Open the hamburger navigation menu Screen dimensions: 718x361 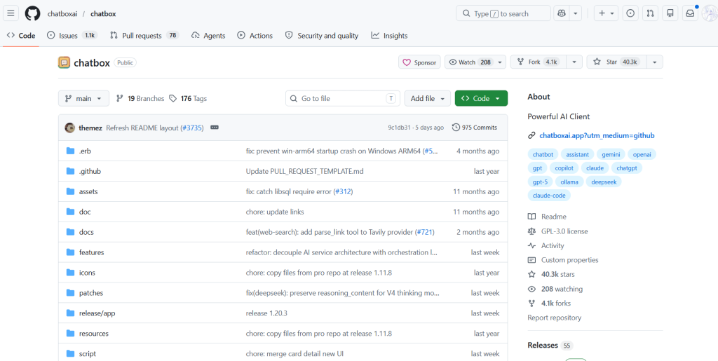click(11, 13)
